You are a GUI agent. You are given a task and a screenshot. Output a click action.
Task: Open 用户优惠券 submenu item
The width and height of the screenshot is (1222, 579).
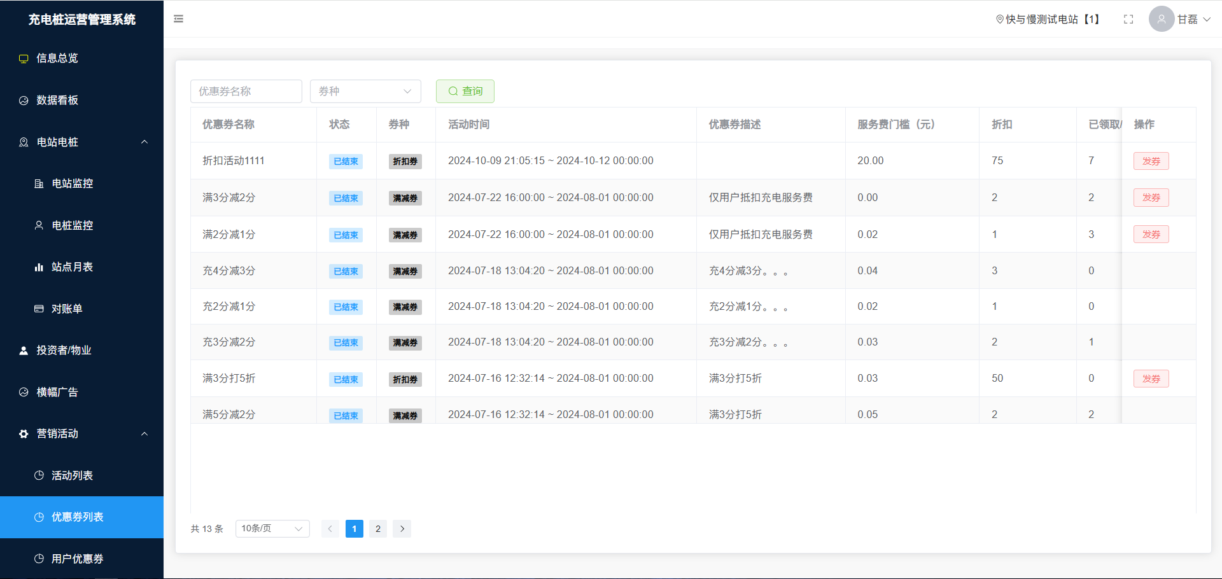click(x=81, y=559)
